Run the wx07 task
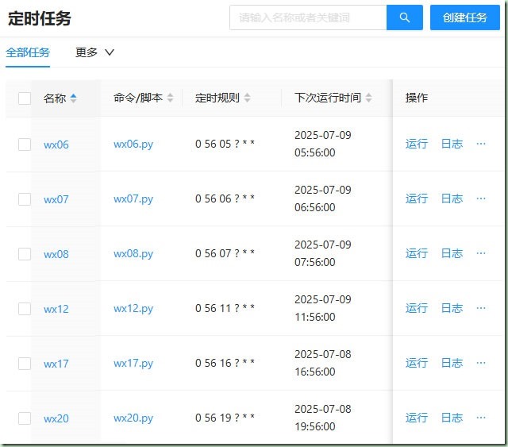This screenshot has height=447, width=508. tap(417, 198)
